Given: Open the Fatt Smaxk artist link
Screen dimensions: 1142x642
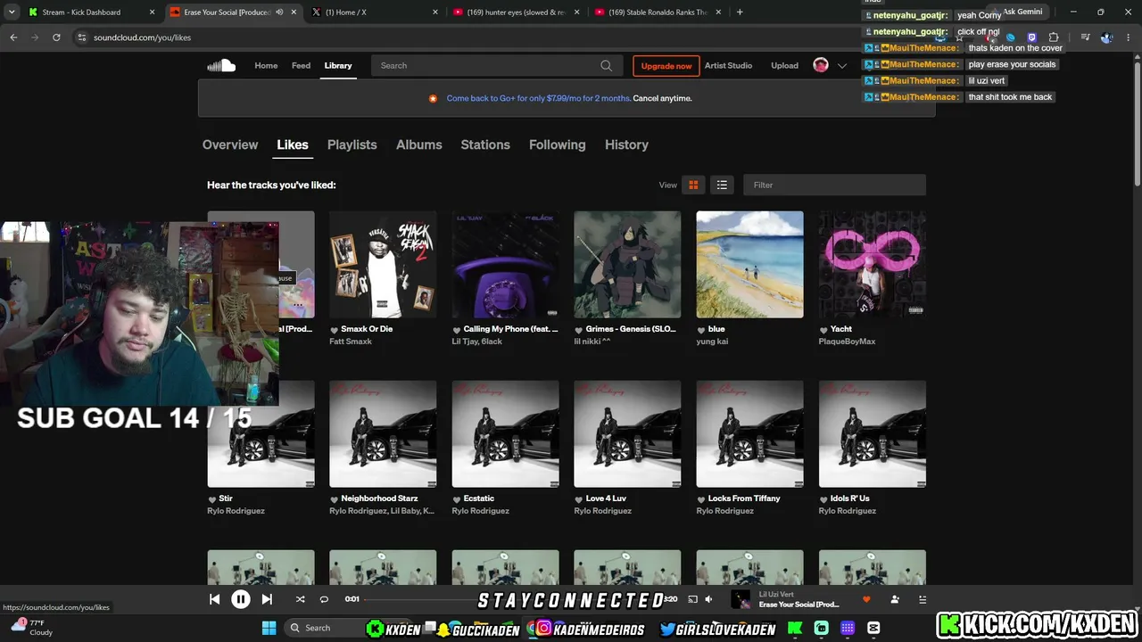Looking at the screenshot, I should pyautogui.click(x=351, y=342).
